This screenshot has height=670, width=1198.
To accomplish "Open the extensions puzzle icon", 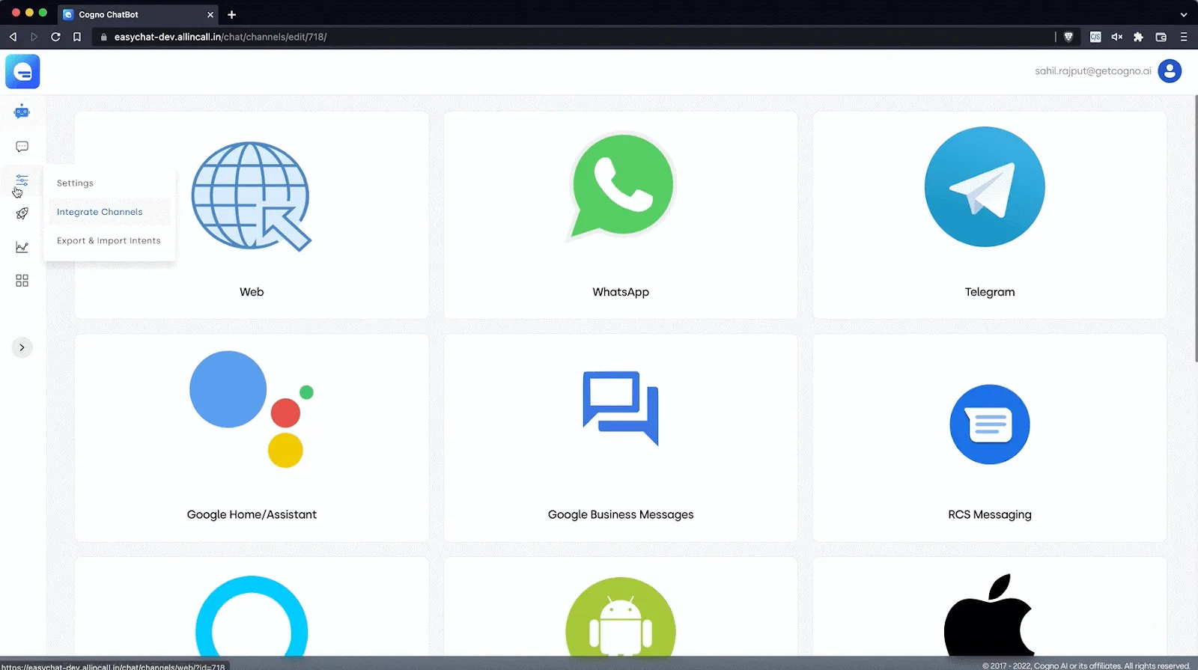I will (x=1138, y=37).
